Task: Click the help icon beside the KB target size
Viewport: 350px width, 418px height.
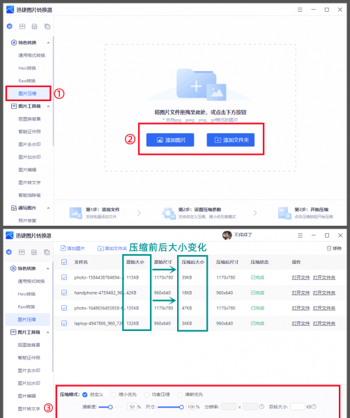Action: click(314, 407)
